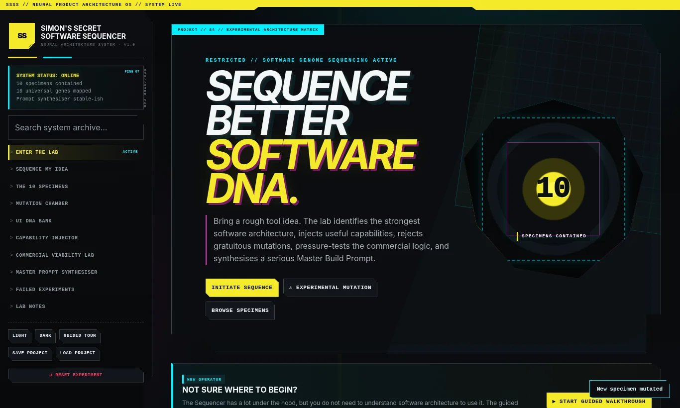Open Lab Notes
Viewport: 680px width, 408px height.
click(x=76, y=306)
